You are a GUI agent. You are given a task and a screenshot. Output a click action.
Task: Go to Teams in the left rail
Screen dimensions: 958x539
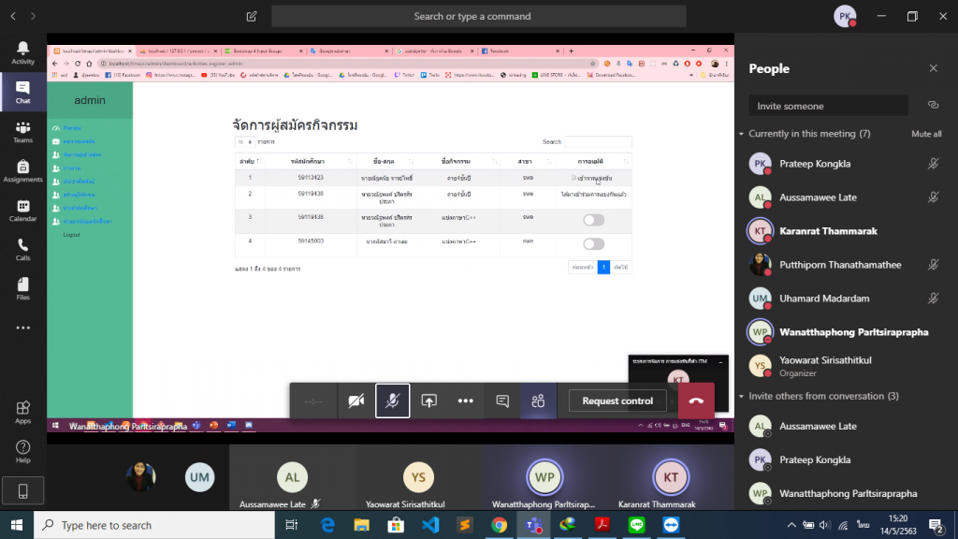click(22, 132)
